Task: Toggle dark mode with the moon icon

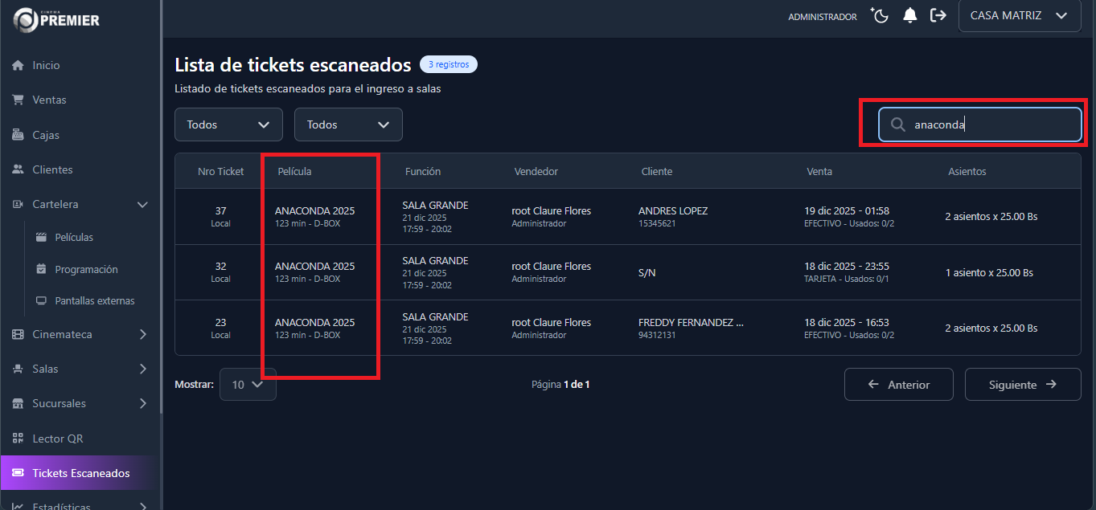Action: coord(879,15)
